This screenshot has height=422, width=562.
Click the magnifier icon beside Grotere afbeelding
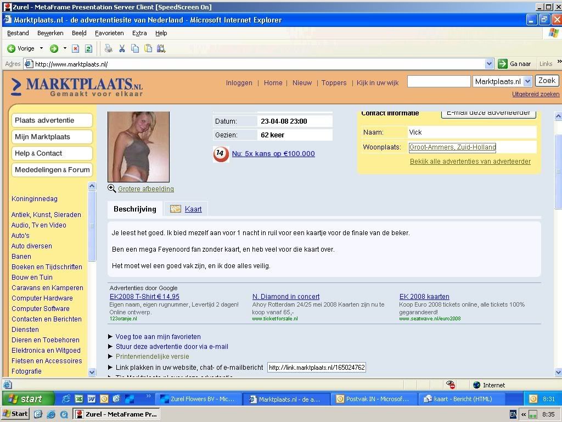(111, 188)
